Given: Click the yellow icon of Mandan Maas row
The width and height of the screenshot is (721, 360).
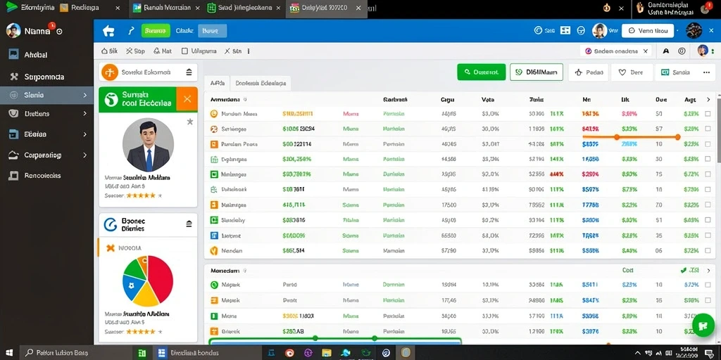Looking at the screenshot, I should 213,114.
